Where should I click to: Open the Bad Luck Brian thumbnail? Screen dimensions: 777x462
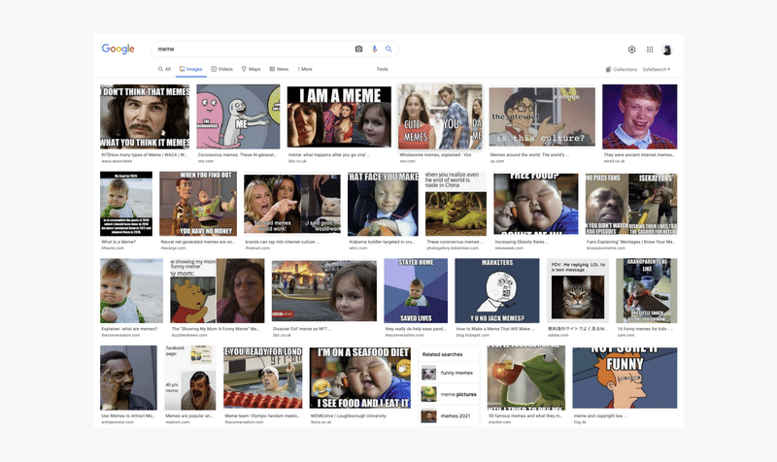(640, 116)
